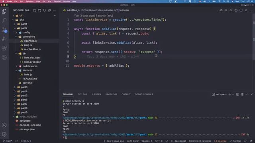This screenshot has height=143, width=255.
Task: Open README.md in the Explorer
Action: pyautogui.click(x=30, y=79)
